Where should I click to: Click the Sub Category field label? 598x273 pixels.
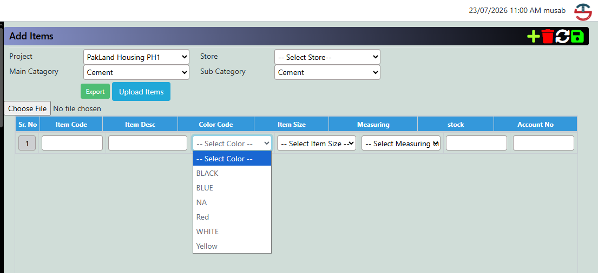pos(223,71)
